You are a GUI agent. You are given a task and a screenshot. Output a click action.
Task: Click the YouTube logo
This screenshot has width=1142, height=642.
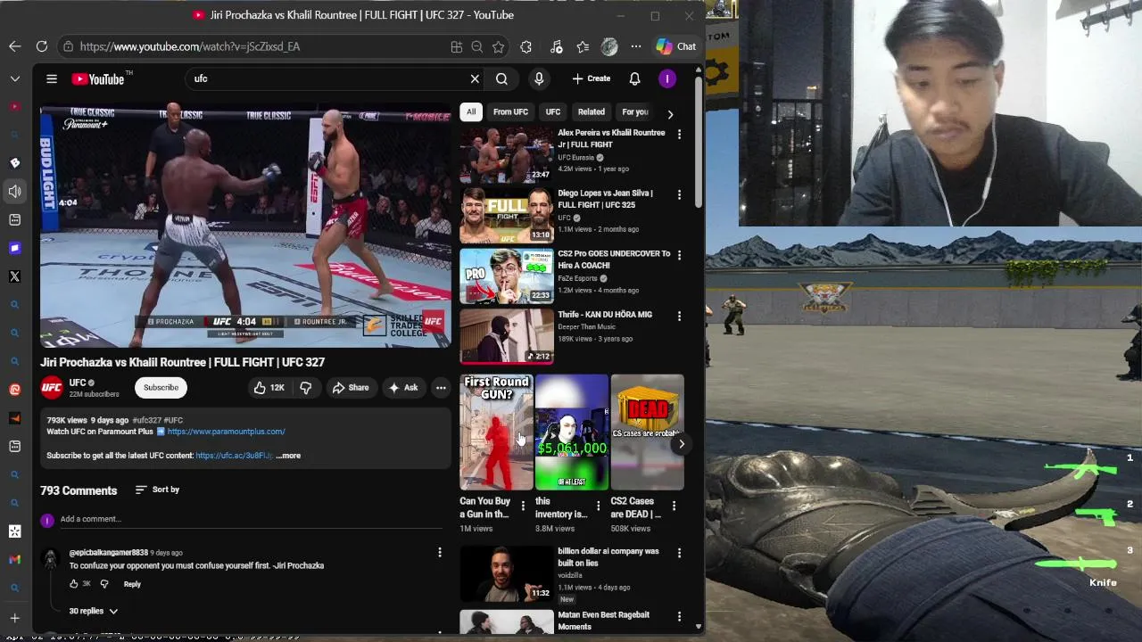pyautogui.click(x=99, y=78)
